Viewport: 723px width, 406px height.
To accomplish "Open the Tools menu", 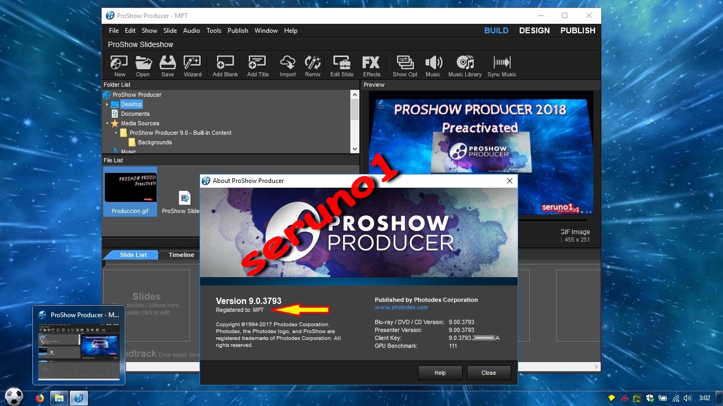I will pos(214,31).
